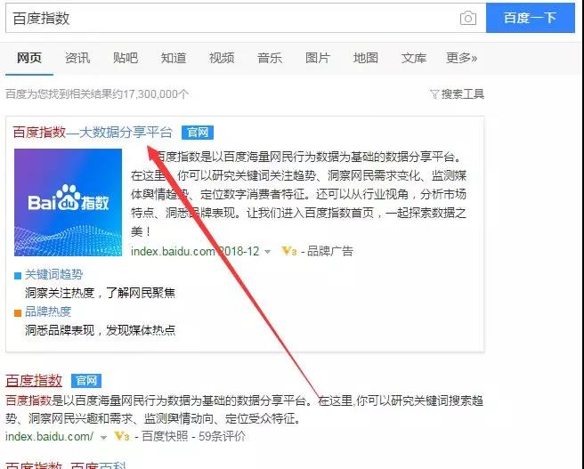Click the 品牌广告 label
584x469 pixels.
click(x=330, y=251)
